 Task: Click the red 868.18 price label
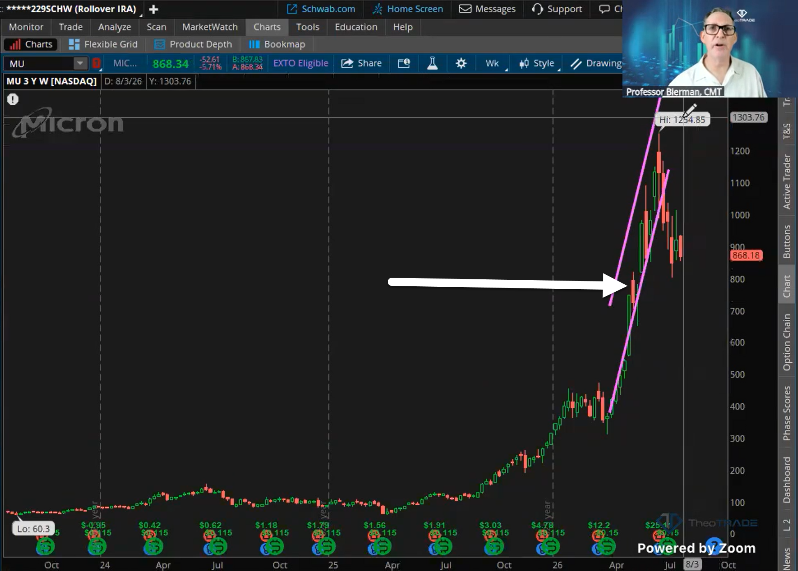[x=746, y=256]
